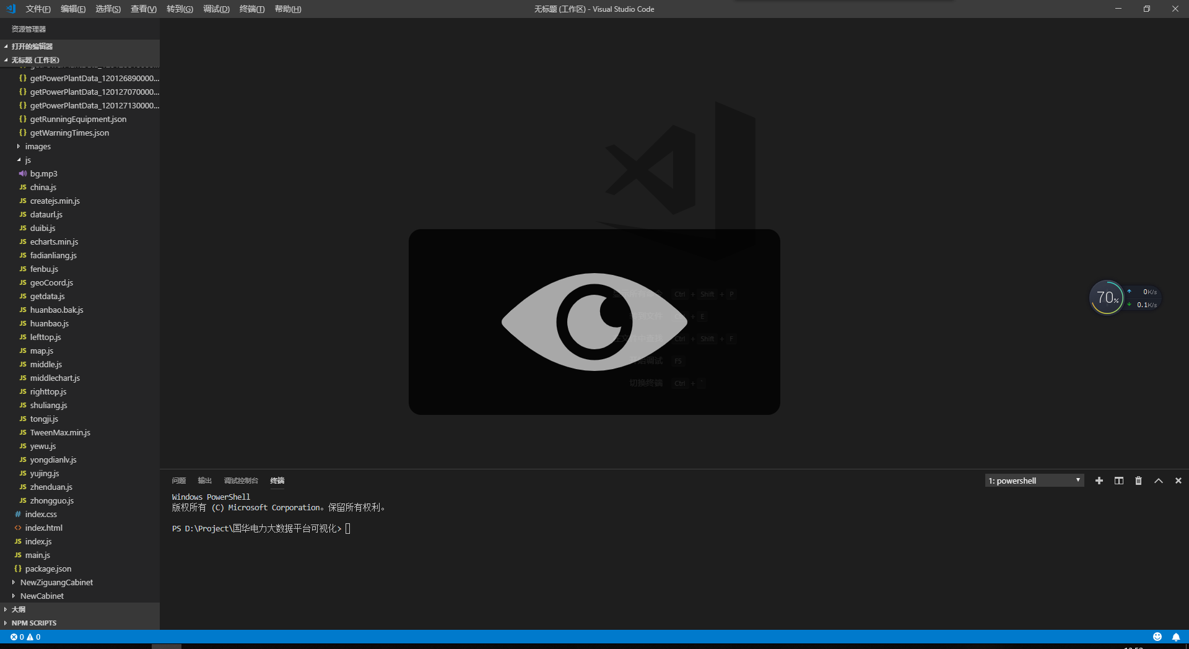
Task: Open the 文件(F) menu
Action: coord(38,9)
